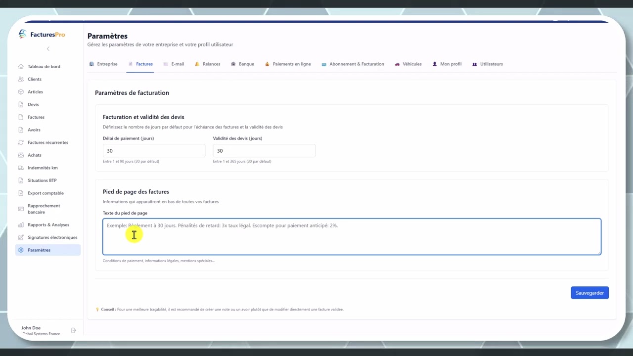
Task: Switch to the Véhicules tab
Action: point(408,64)
